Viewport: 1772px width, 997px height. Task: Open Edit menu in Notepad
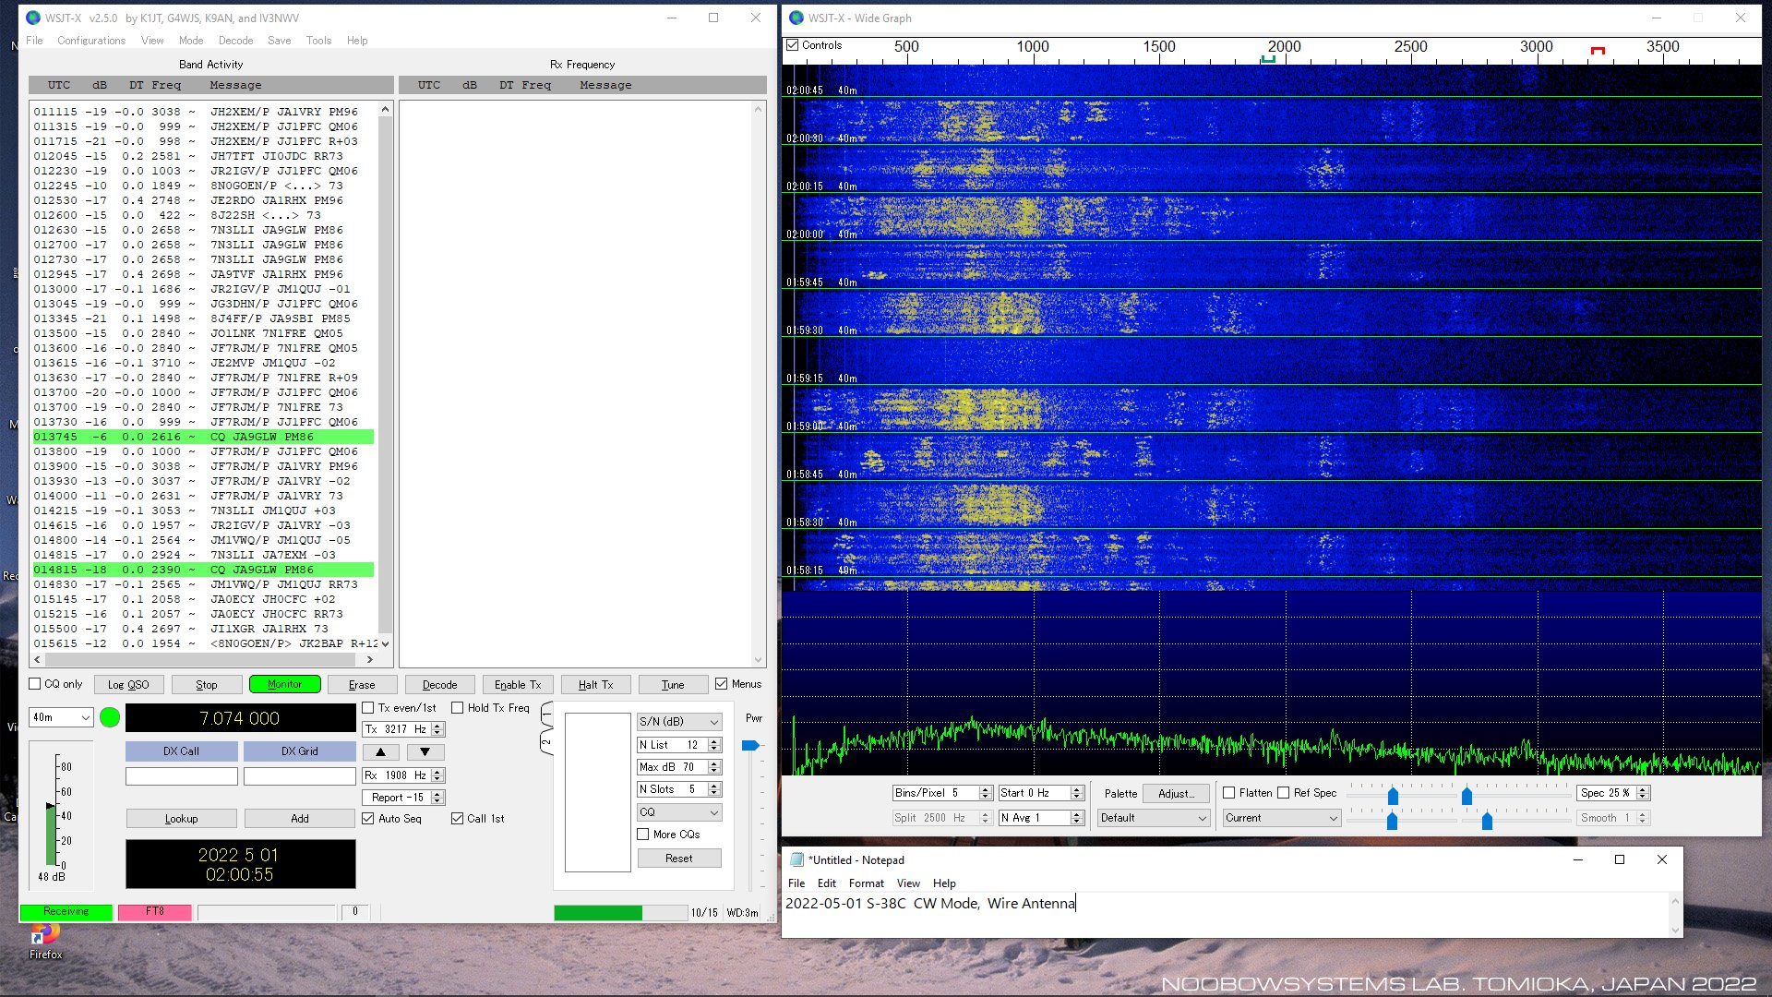(x=826, y=883)
